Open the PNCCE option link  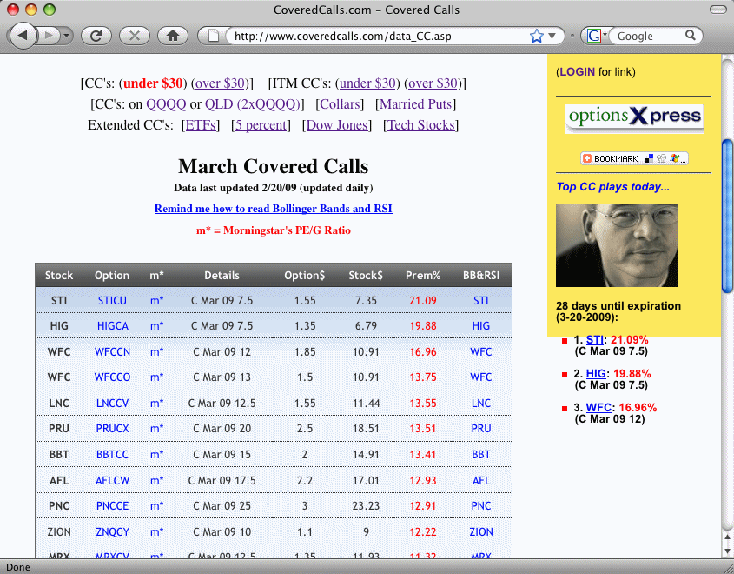pyautogui.click(x=112, y=505)
